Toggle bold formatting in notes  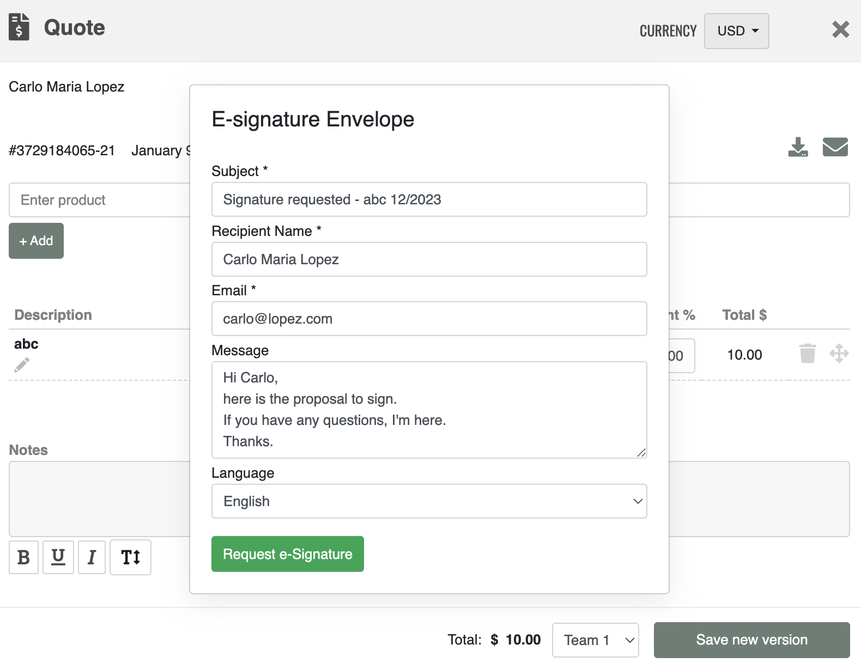pos(23,557)
